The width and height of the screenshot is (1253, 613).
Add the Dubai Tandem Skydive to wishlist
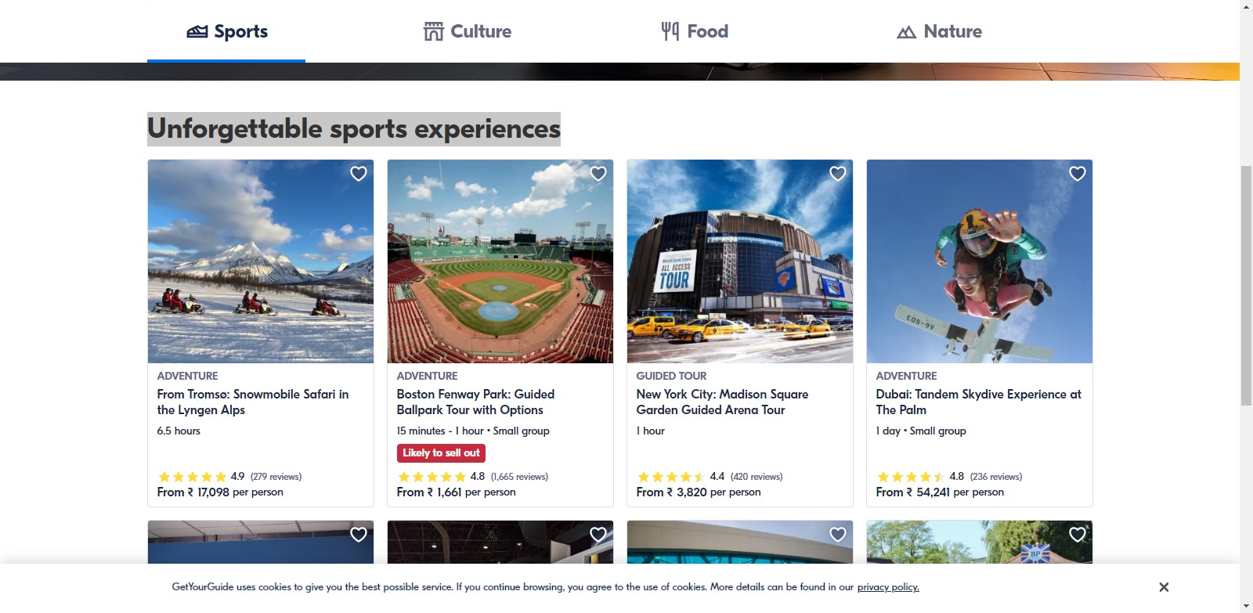[1078, 174]
